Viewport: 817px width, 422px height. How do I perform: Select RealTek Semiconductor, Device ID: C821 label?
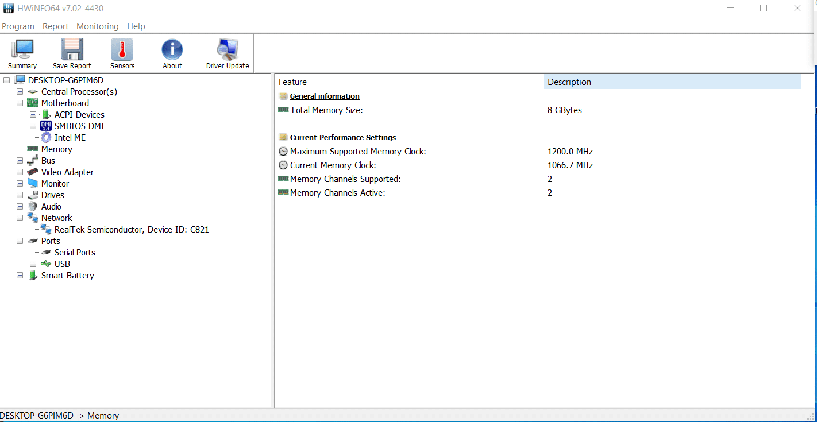click(x=132, y=229)
